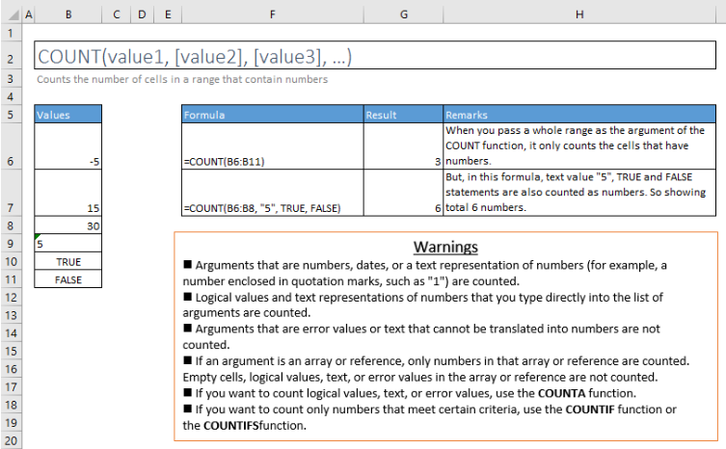Select row 1 header

pyautogui.click(x=11, y=34)
